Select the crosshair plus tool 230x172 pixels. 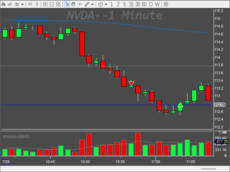point(80,4)
